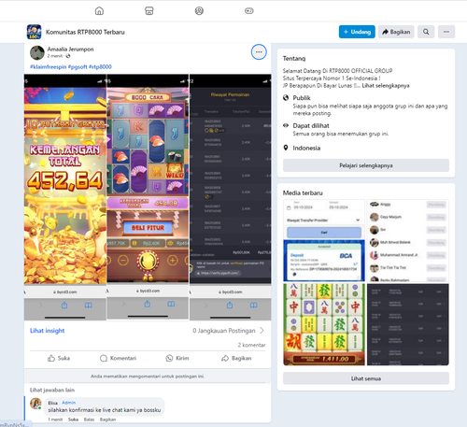Image resolution: width=467 pixels, height=427 pixels.
Task: Click the Suka like button
Action: click(59, 358)
